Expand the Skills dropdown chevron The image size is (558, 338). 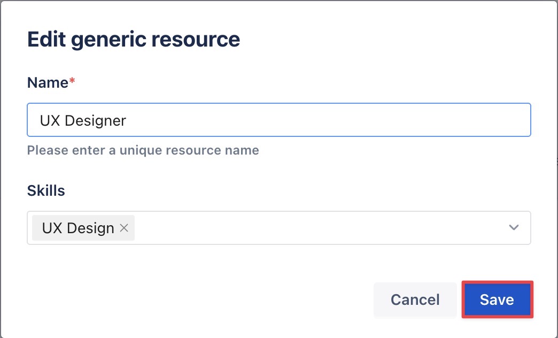514,228
